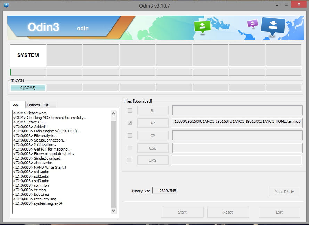
Task: Click log line 'rpm.mbn'
Action: tap(31, 185)
